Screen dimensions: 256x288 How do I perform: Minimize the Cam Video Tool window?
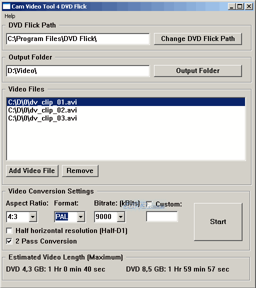coord(231,6)
